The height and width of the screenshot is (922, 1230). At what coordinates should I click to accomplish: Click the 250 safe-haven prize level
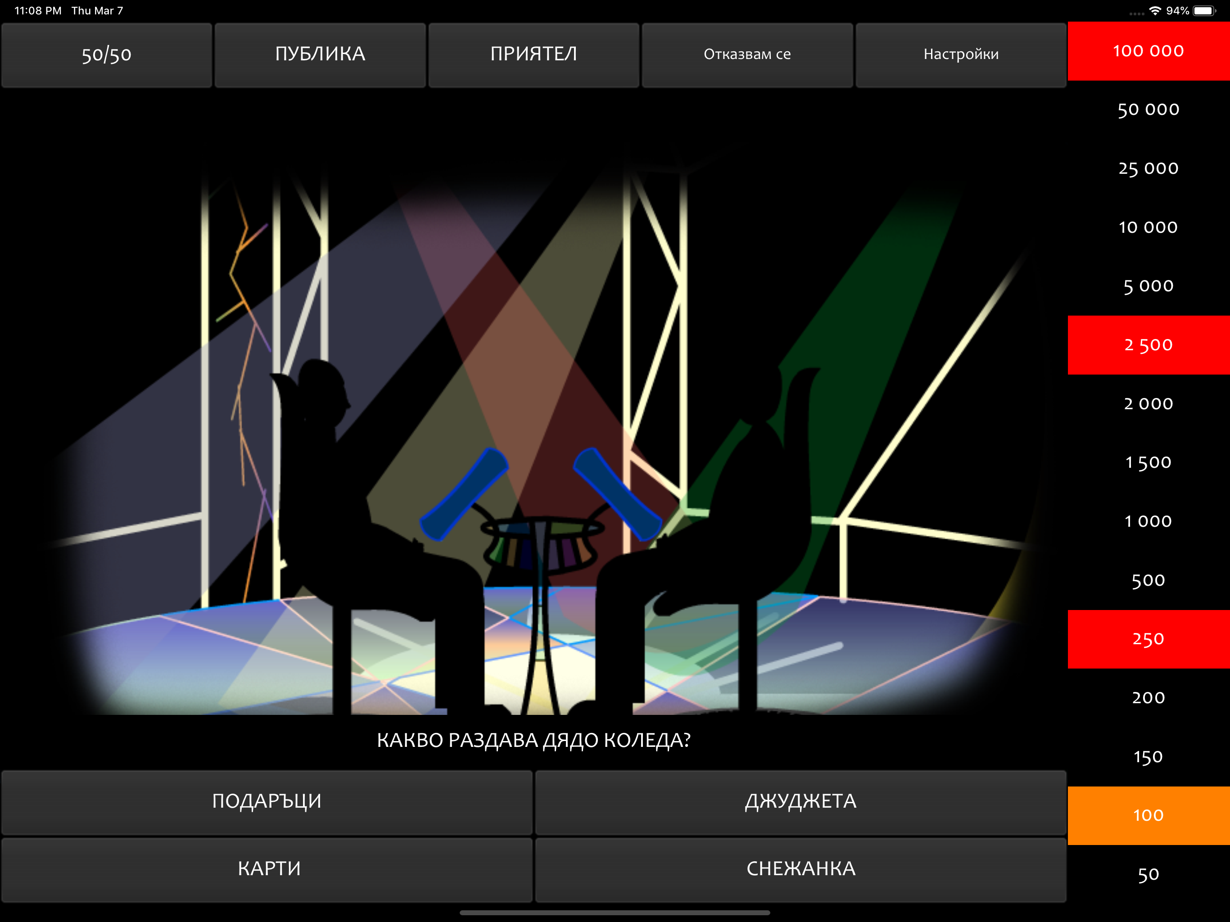[x=1149, y=639]
